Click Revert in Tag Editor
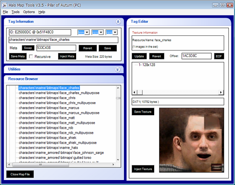The height and width of the screenshot is (185, 235). pyautogui.click(x=157, y=56)
